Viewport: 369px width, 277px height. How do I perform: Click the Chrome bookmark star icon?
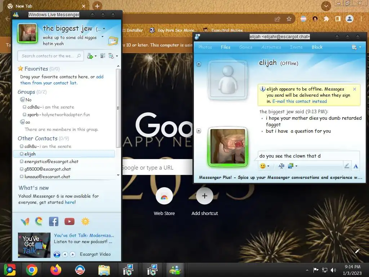[289, 19]
